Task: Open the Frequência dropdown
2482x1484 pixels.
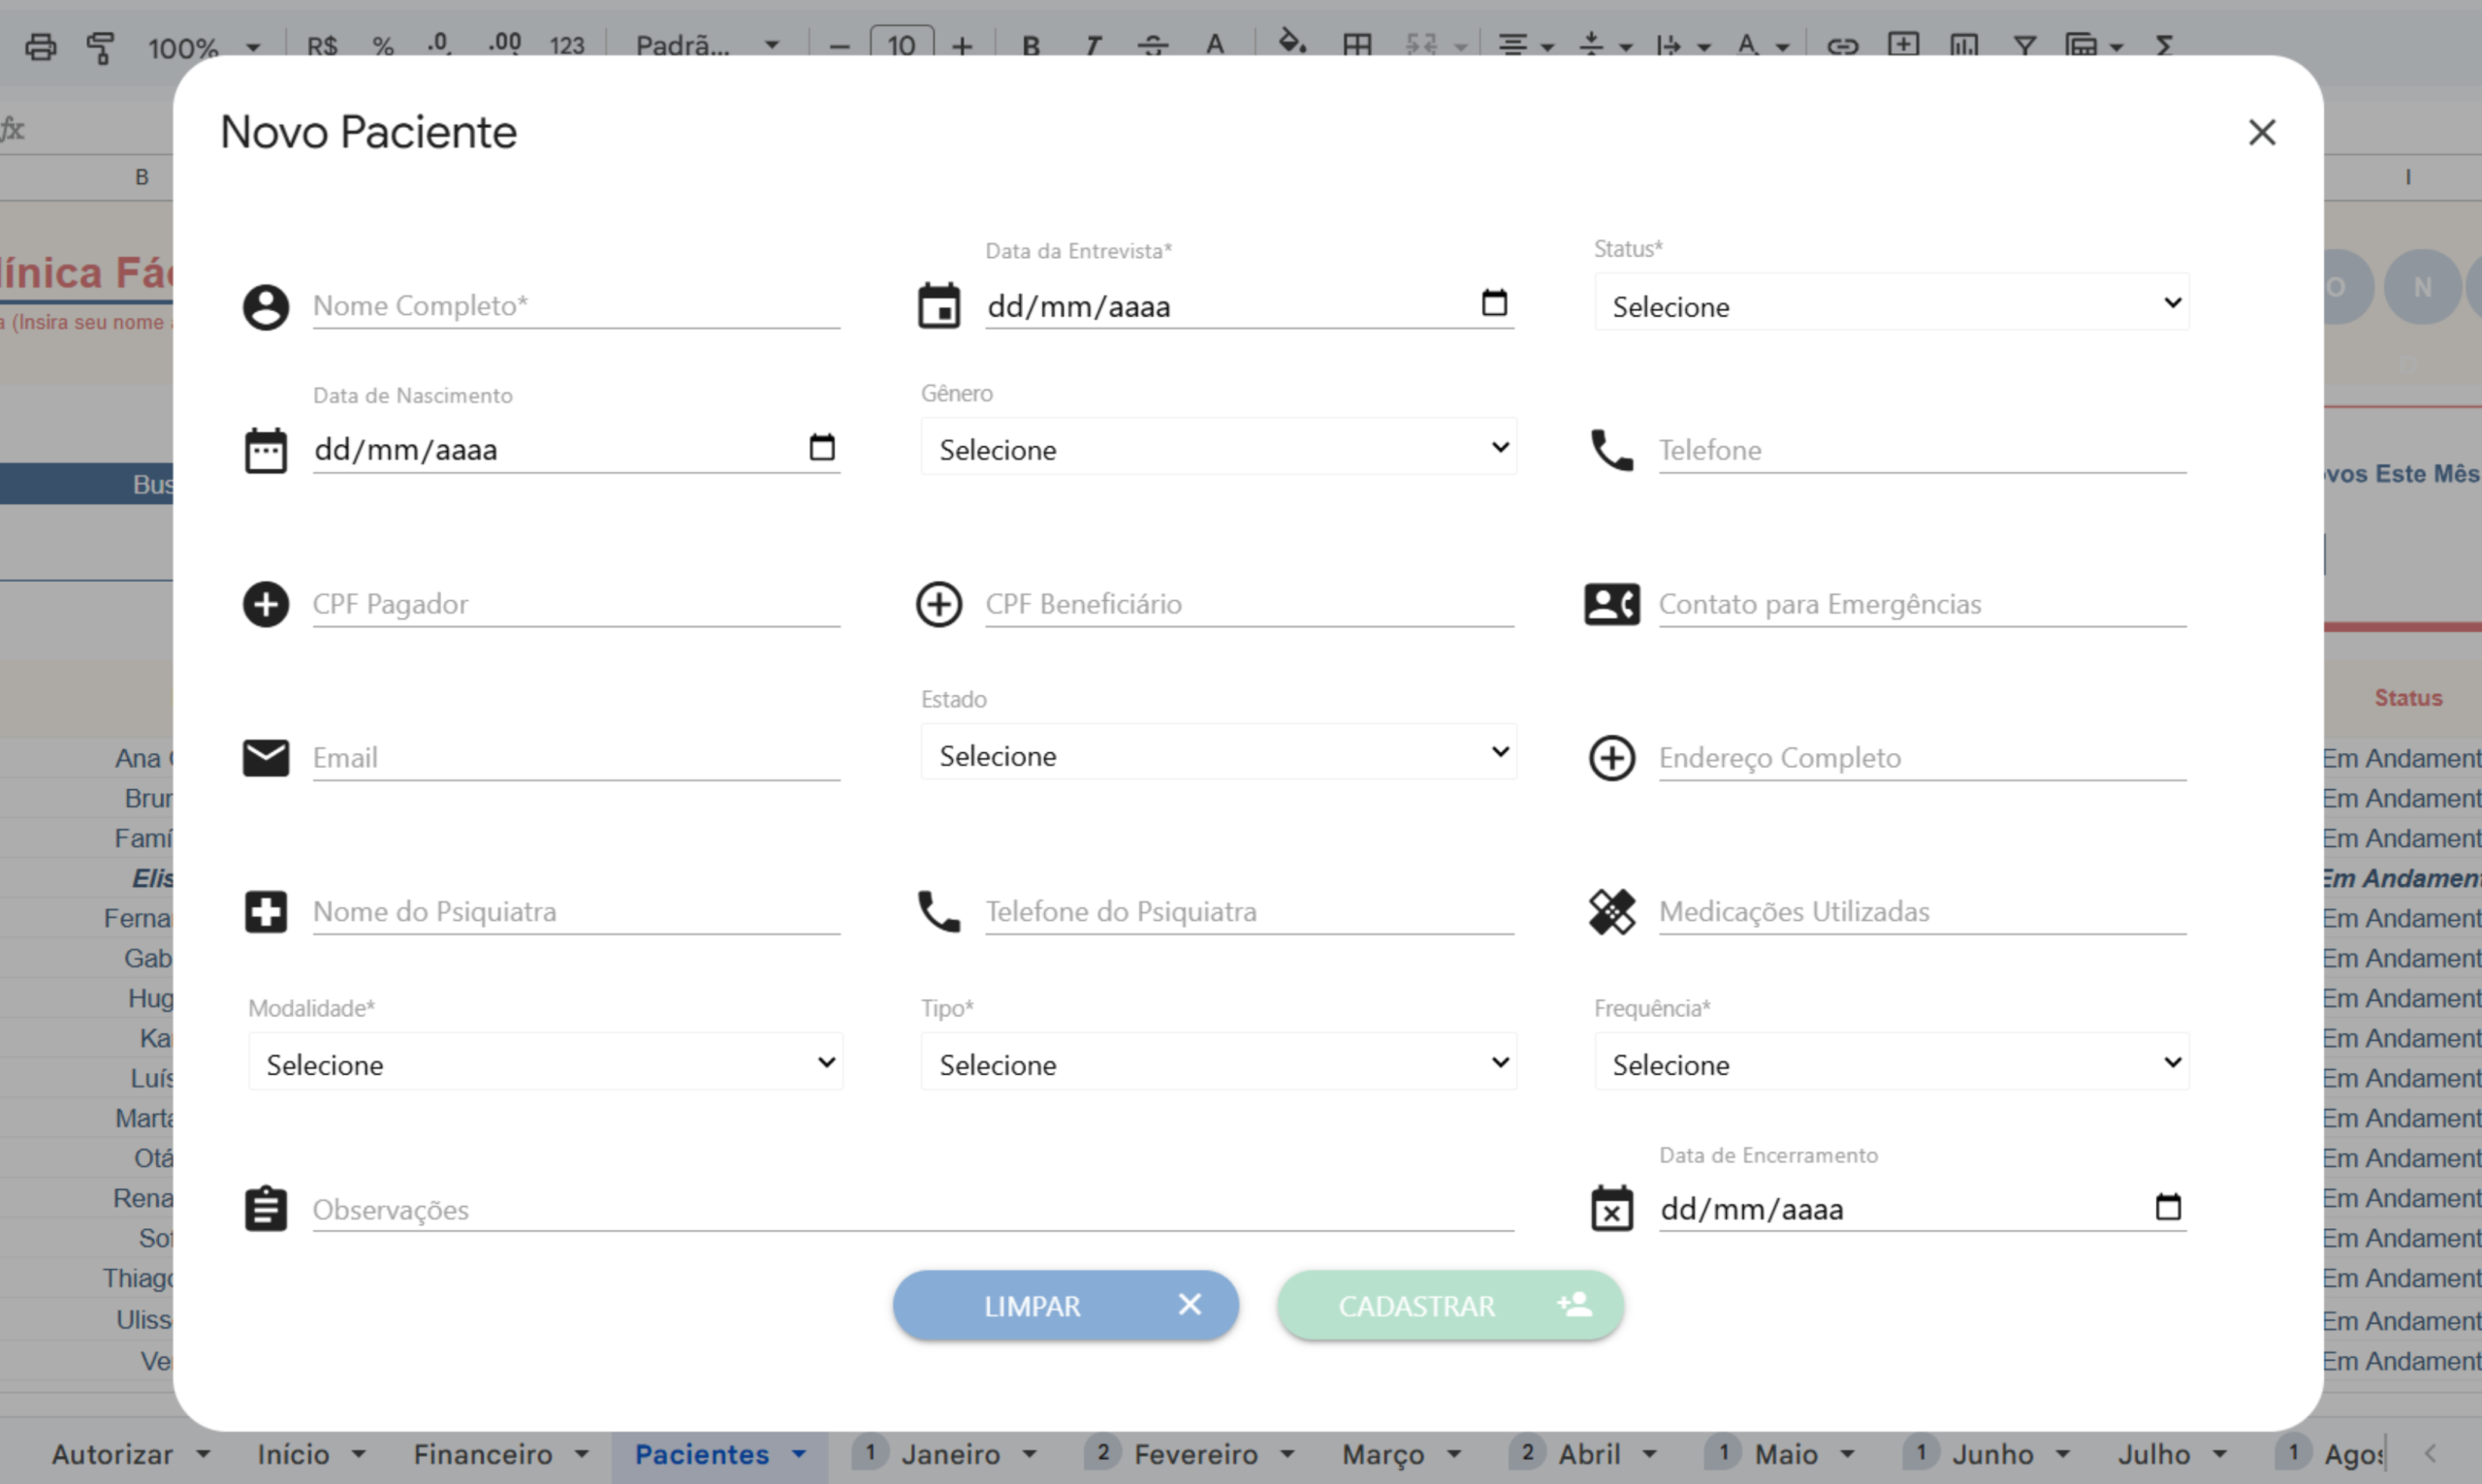Action: click(1891, 1063)
